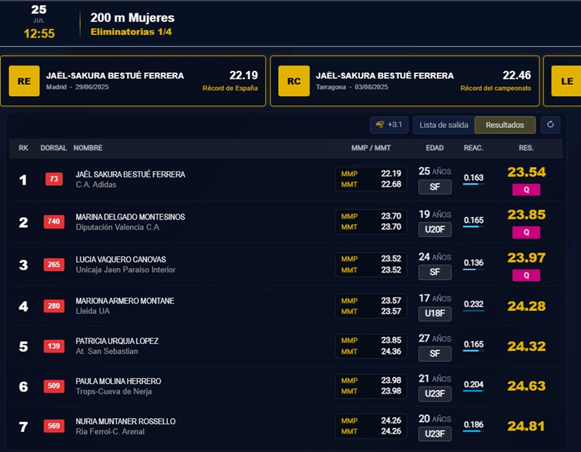Image resolution: width=581 pixels, height=452 pixels.
Task: Click the refresh results icon
Action: click(550, 125)
